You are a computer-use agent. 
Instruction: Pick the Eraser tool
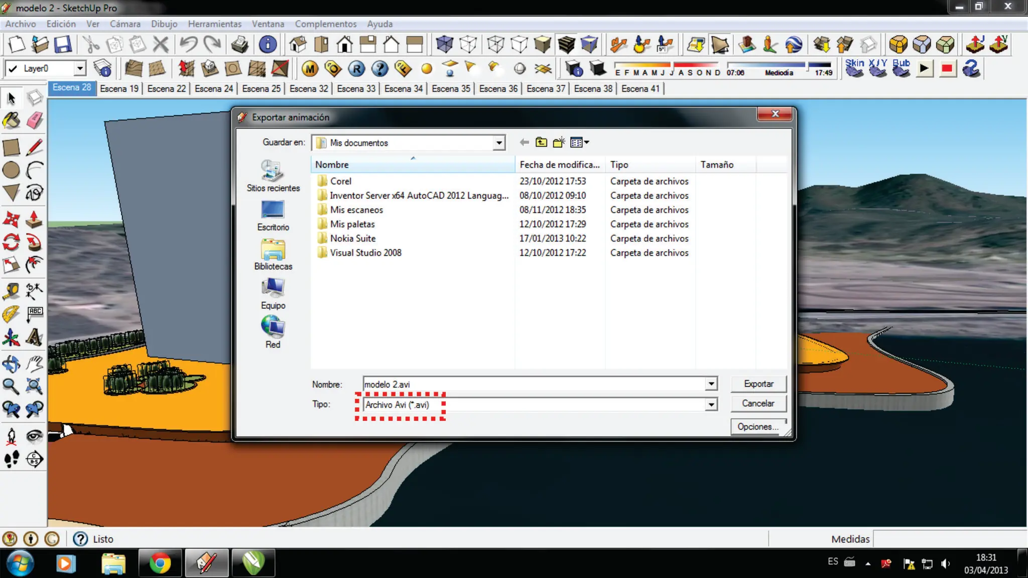34,121
